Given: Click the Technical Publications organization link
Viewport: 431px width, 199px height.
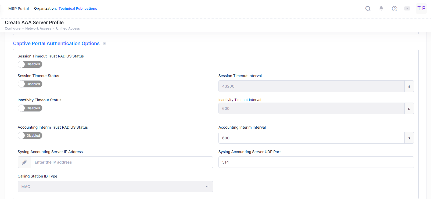Looking at the screenshot, I should (x=78, y=9).
